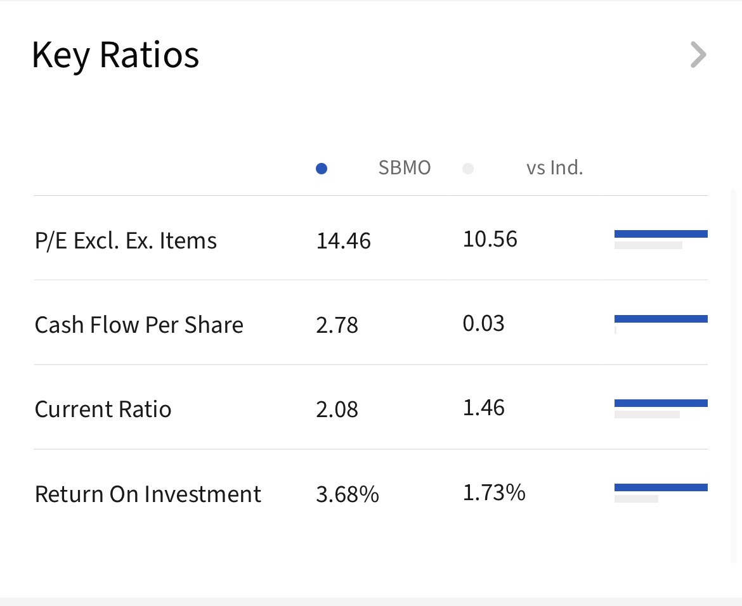Click the blue Return On Investment bar

point(661,487)
